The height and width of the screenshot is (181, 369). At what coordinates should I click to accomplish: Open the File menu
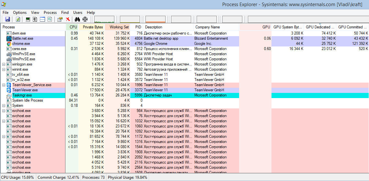click(x=6, y=13)
